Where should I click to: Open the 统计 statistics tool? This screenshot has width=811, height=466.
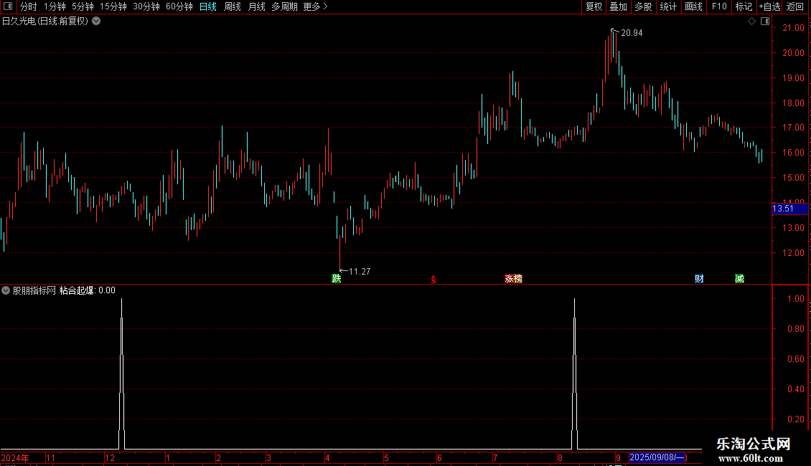pyautogui.click(x=668, y=6)
